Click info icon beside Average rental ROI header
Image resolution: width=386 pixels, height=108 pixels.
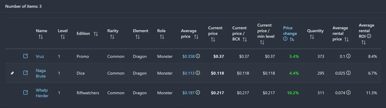pos(369,36)
